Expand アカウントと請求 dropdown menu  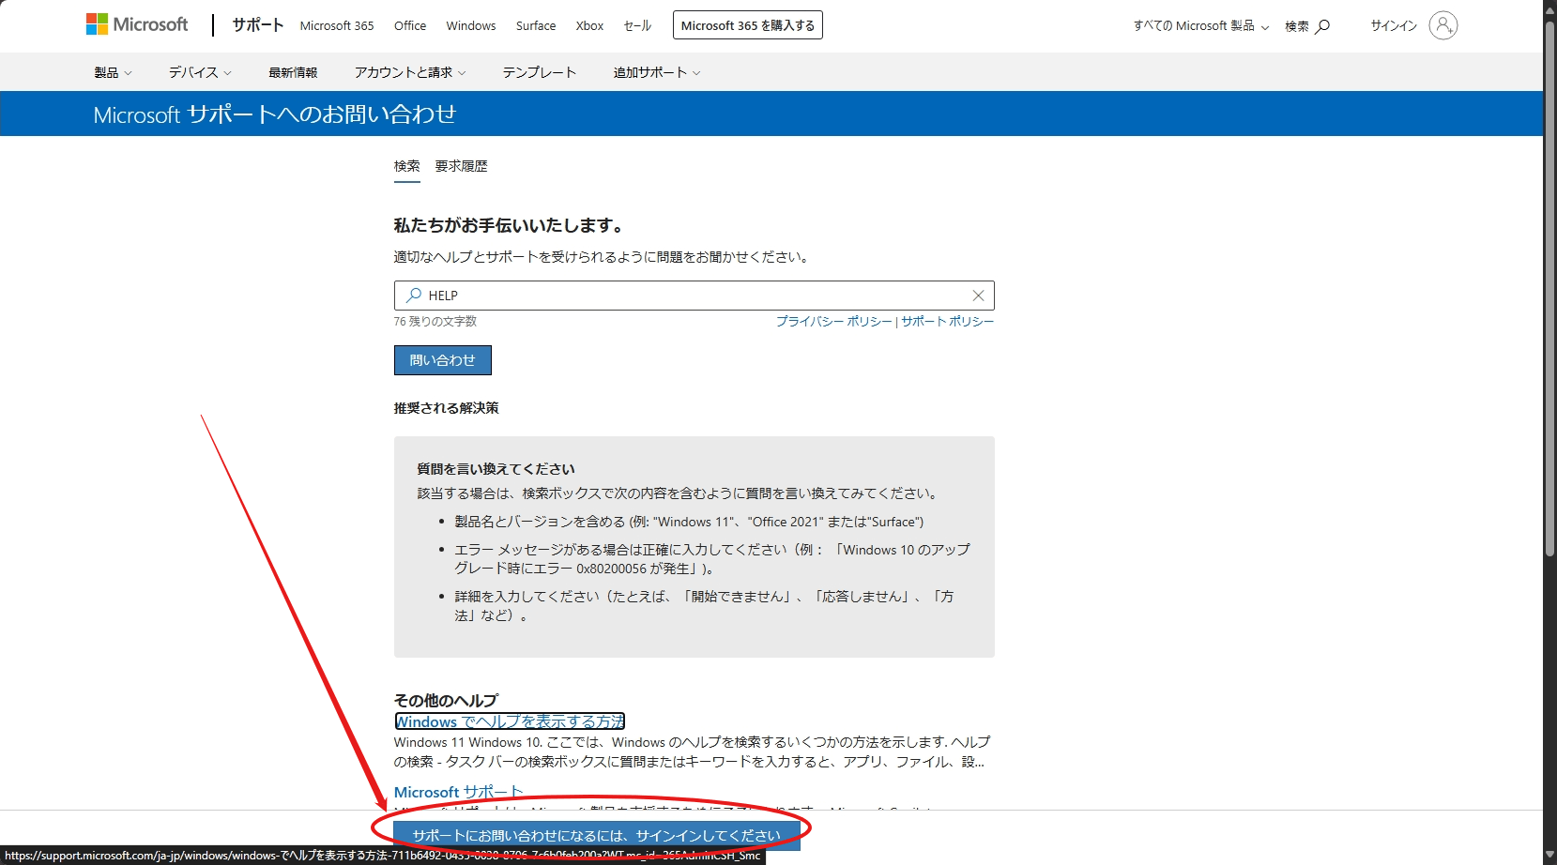click(410, 72)
